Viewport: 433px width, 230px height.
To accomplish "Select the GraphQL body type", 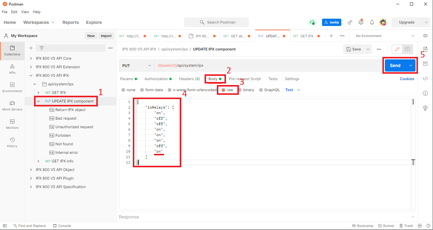I will click(261, 90).
